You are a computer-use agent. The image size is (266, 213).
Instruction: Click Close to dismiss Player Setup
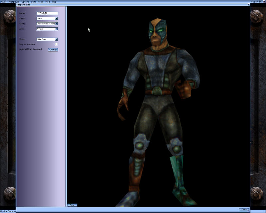pyautogui.click(x=244, y=209)
